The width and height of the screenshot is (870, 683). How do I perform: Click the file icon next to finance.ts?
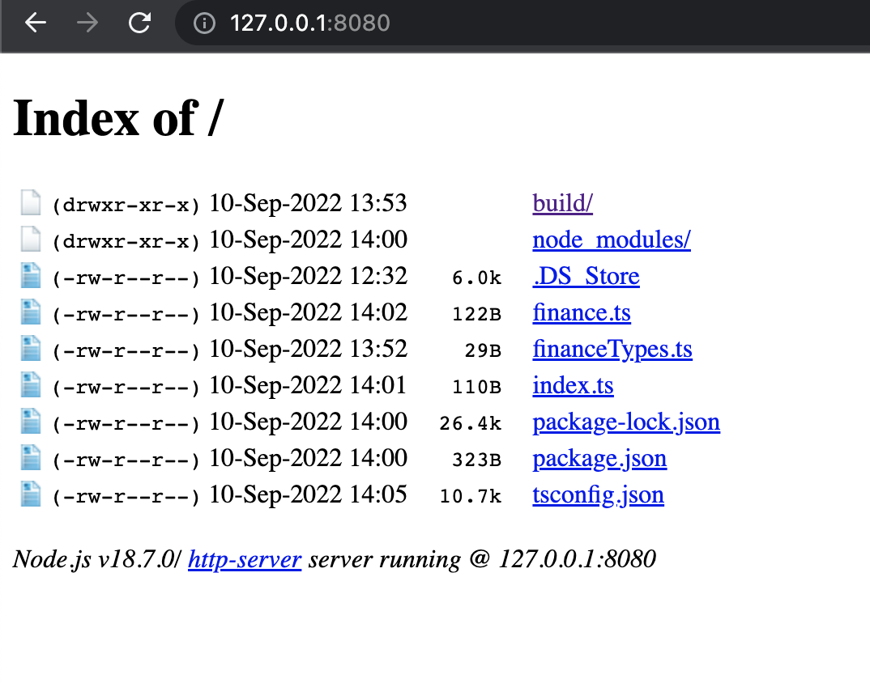click(x=29, y=312)
